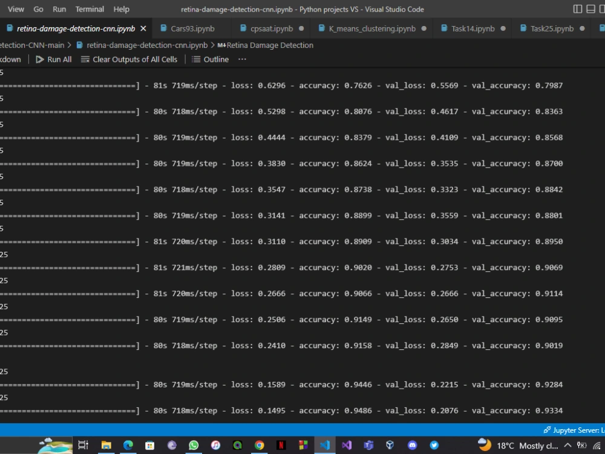Screen dimensions: 605x454
Task: Open Twitter from the taskbar
Action: pyautogui.click(x=434, y=445)
